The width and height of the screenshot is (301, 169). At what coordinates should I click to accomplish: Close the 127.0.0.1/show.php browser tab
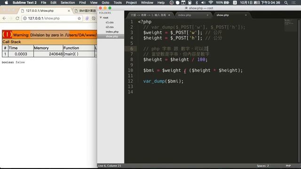[x=69, y=11]
